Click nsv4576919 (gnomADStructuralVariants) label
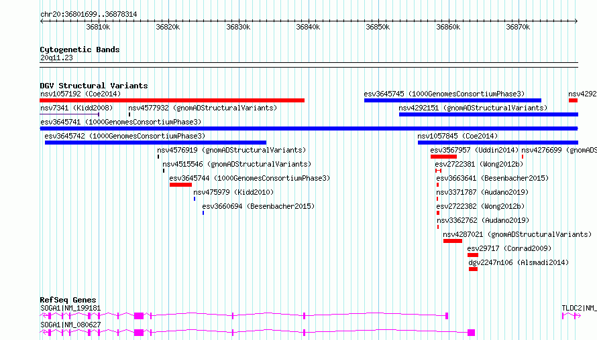597x340 pixels. point(231,150)
